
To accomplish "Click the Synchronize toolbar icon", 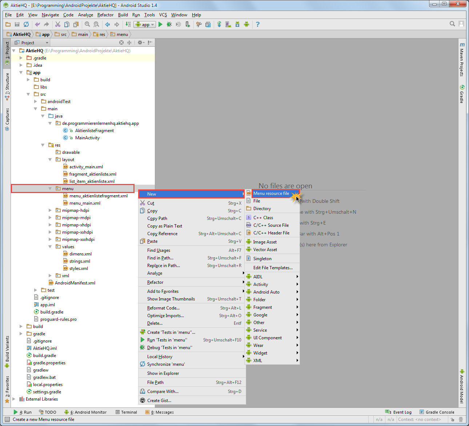I will [x=26, y=24].
